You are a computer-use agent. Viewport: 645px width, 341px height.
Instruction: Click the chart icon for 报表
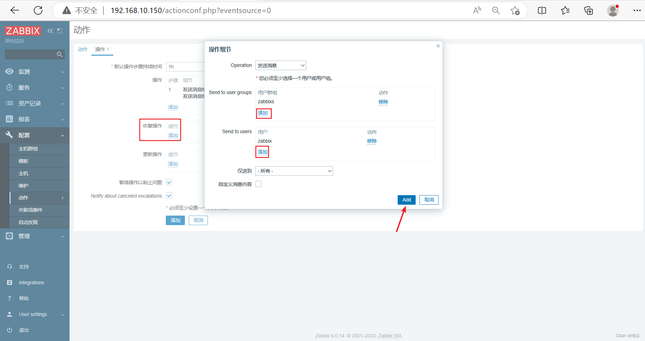click(10, 119)
